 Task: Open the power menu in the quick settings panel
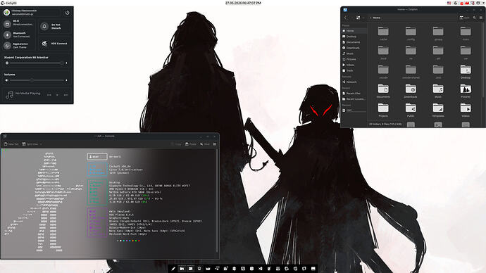click(67, 13)
